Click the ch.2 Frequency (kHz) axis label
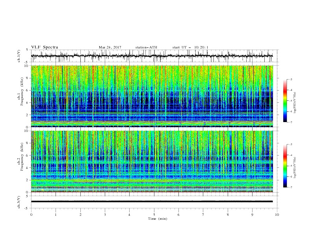This screenshot has width=312, height=241. pyautogui.click(x=20, y=157)
